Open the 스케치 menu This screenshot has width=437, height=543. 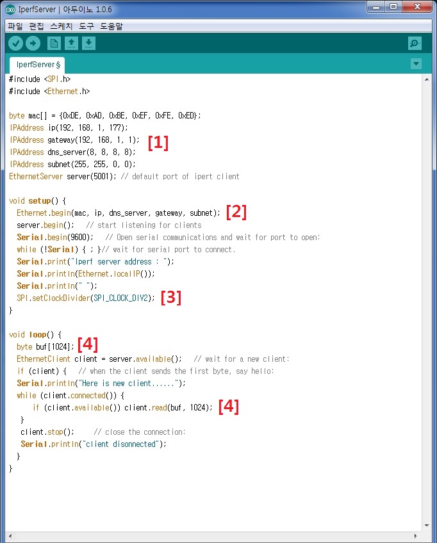tap(62, 26)
